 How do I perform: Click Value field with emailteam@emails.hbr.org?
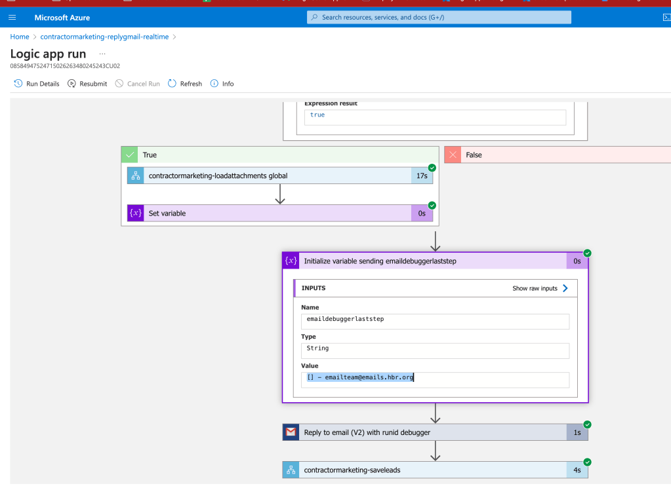[436, 380]
